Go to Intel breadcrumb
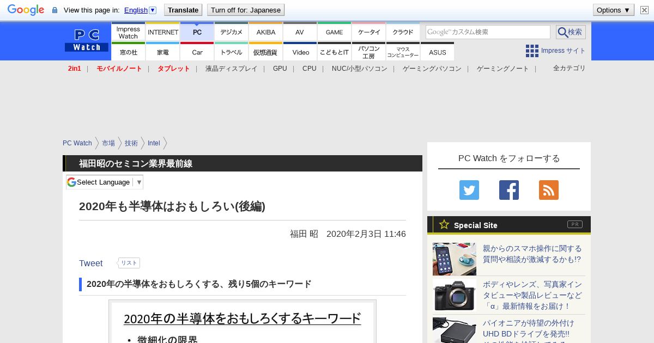The height and width of the screenshot is (343, 654). pos(154,143)
